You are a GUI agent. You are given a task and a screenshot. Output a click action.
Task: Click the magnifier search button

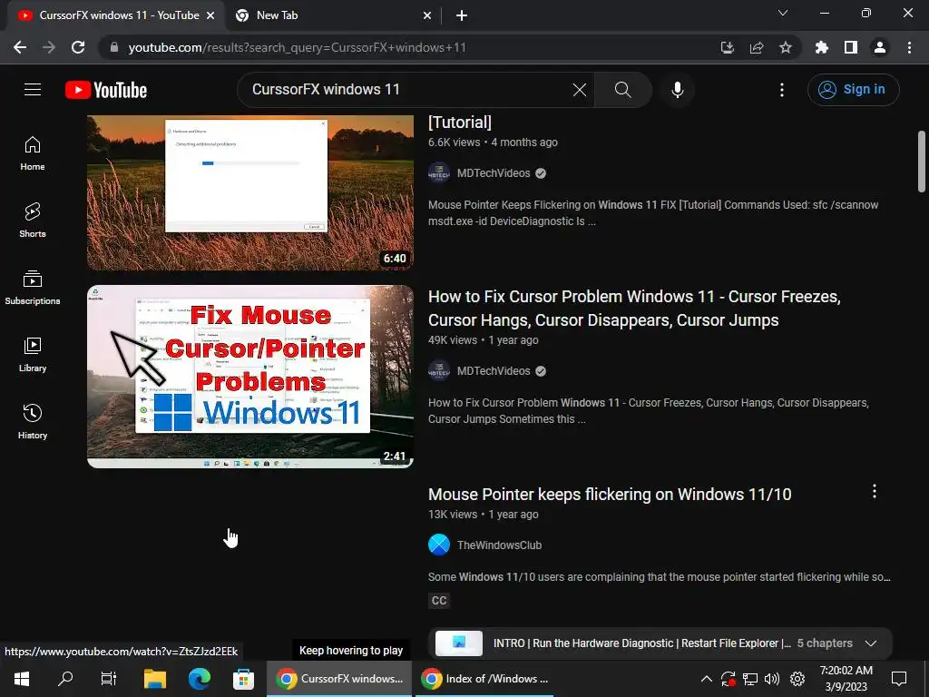pyautogui.click(x=622, y=90)
